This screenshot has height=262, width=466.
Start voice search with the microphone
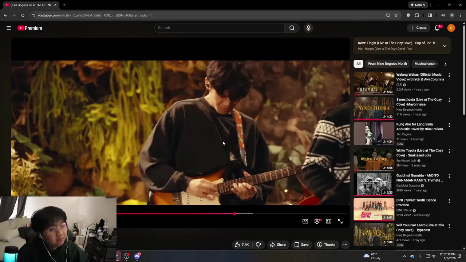point(308,28)
